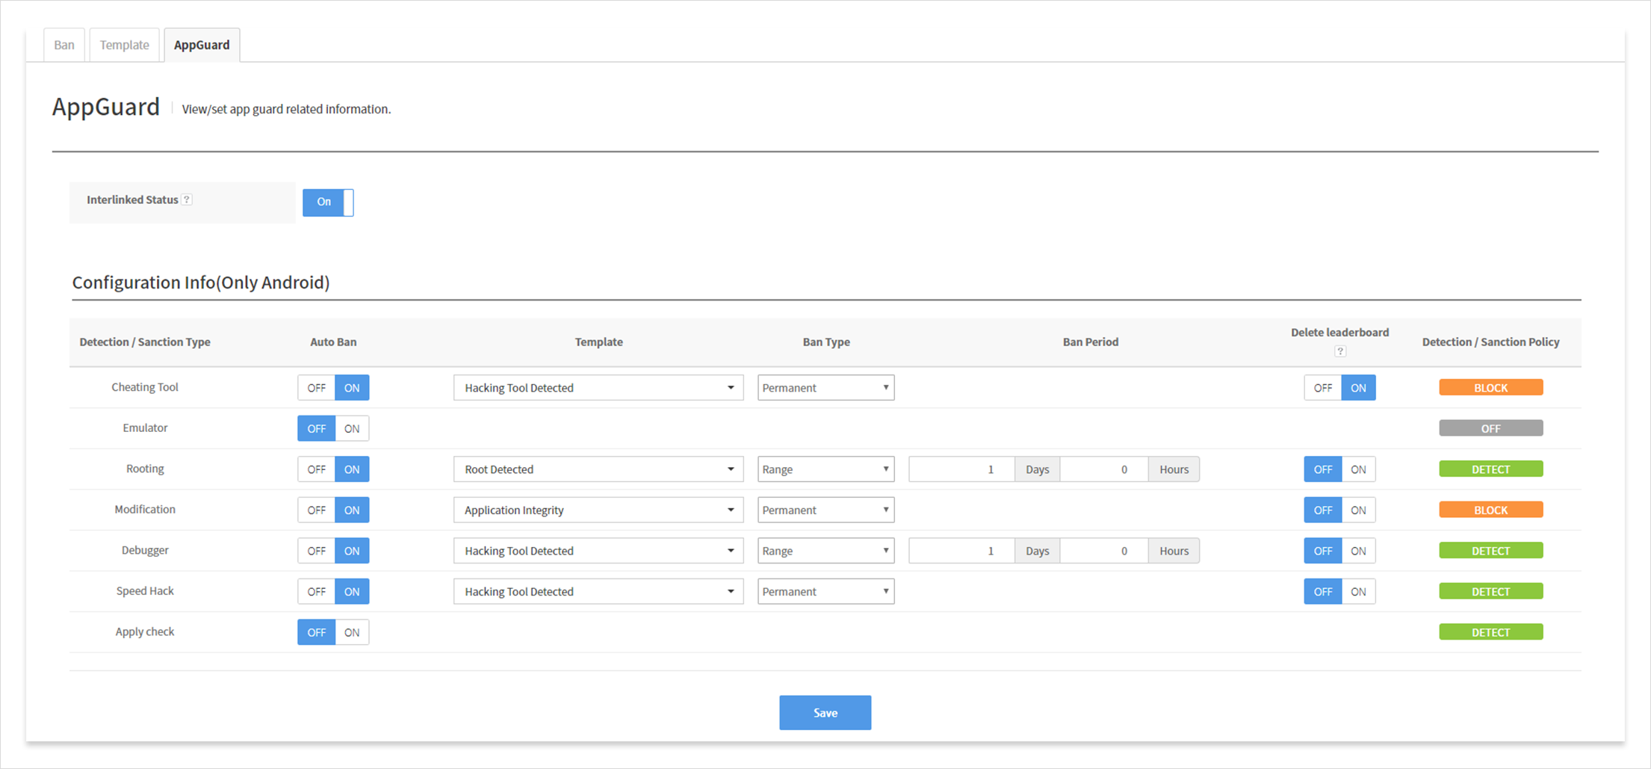
Task: Turn Debugger Delete leaderboard ON
Action: click(x=1358, y=551)
